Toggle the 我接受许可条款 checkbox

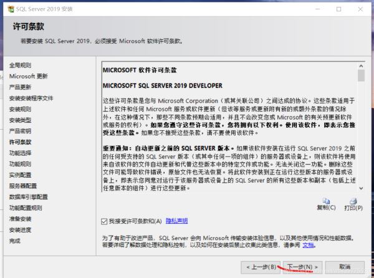(x=104, y=221)
